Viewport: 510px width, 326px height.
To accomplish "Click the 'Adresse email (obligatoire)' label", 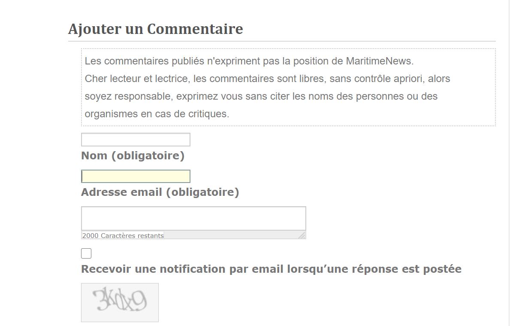I will tap(160, 192).
